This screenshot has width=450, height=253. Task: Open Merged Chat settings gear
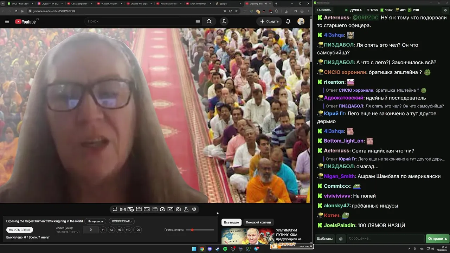(x=445, y=10)
